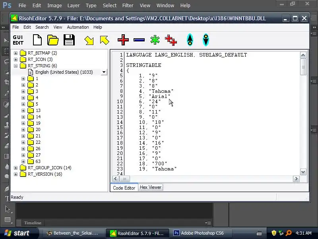Screen dimensions: 318x239
Task: Click the cyan up arrow icon
Action: pos(190,40)
